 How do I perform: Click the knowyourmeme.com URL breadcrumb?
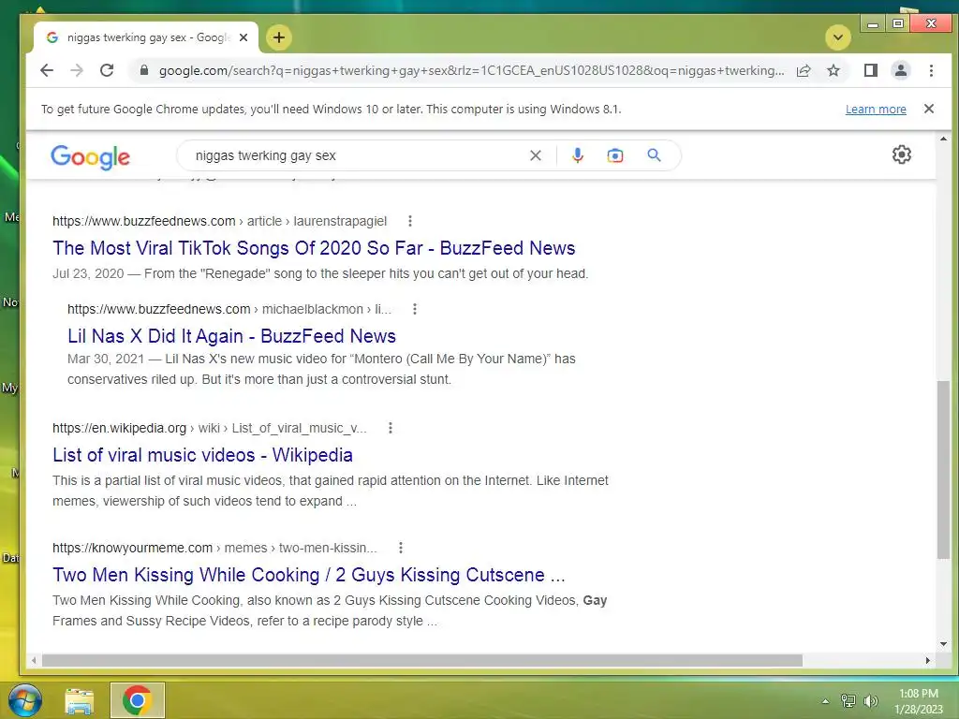coord(214,548)
